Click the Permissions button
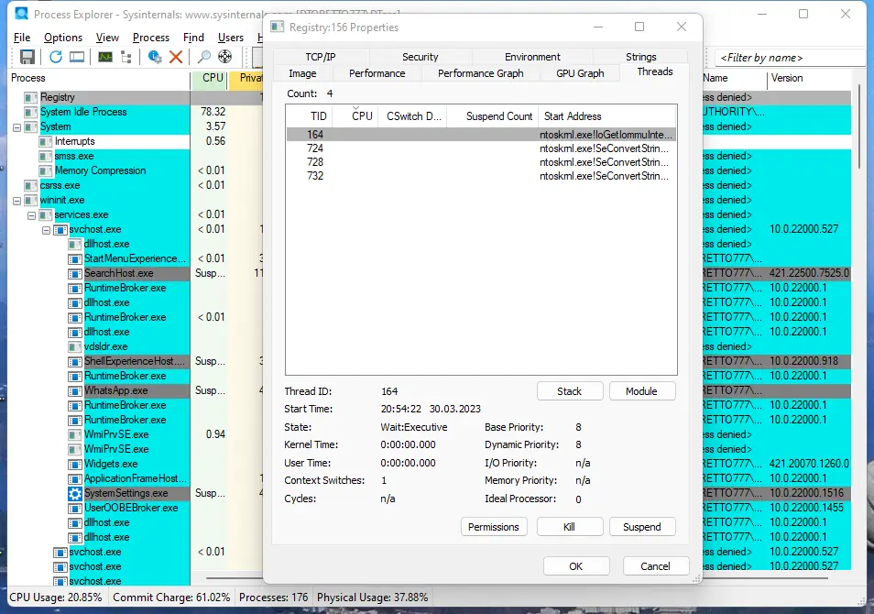This screenshot has height=614, width=874. coord(494,527)
